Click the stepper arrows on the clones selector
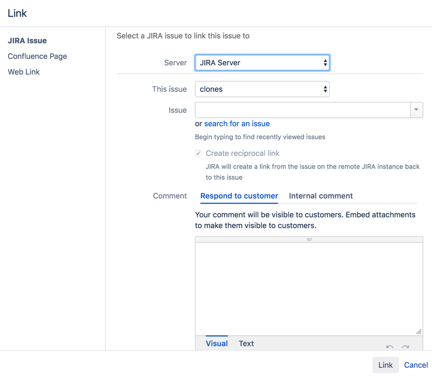 point(325,89)
